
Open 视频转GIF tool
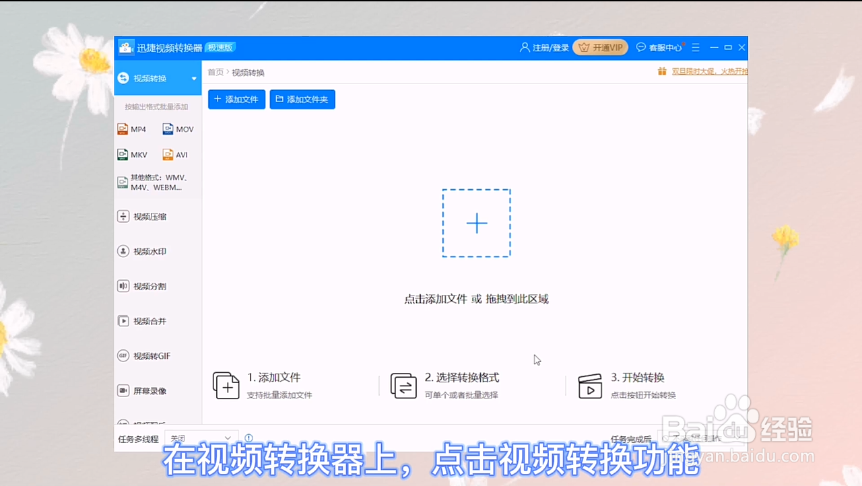(x=144, y=356)
